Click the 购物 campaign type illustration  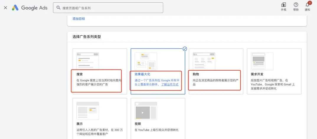[204, 61]
